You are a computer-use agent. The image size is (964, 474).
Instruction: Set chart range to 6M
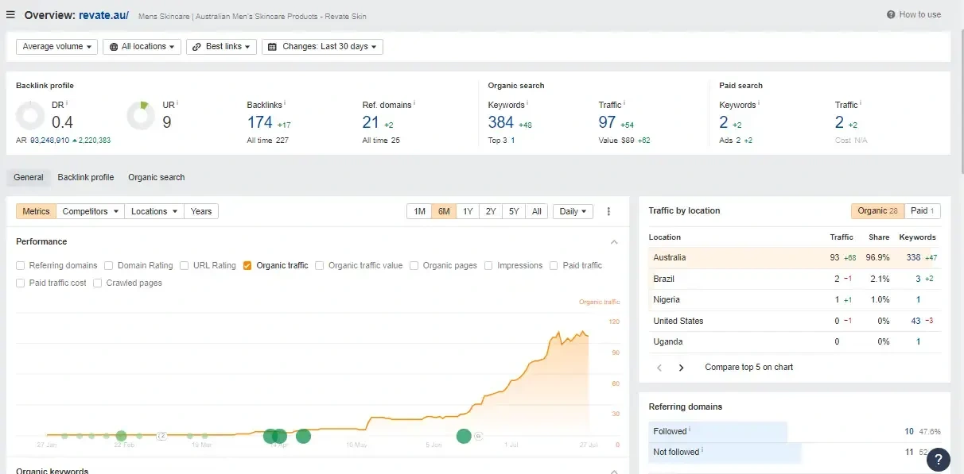point(444,211)
